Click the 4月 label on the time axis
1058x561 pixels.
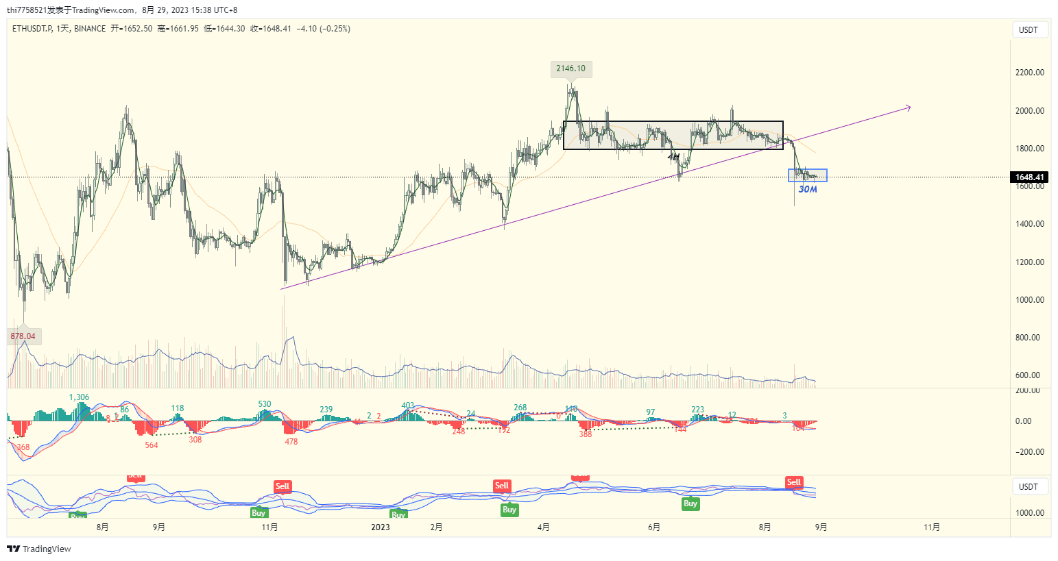[x=544, y=527]
